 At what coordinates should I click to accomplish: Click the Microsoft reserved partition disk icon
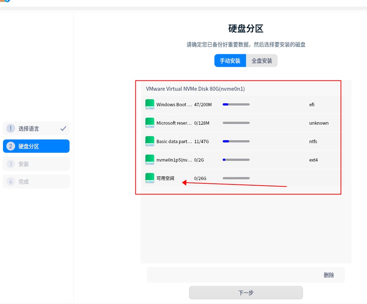tap(149, 123)
